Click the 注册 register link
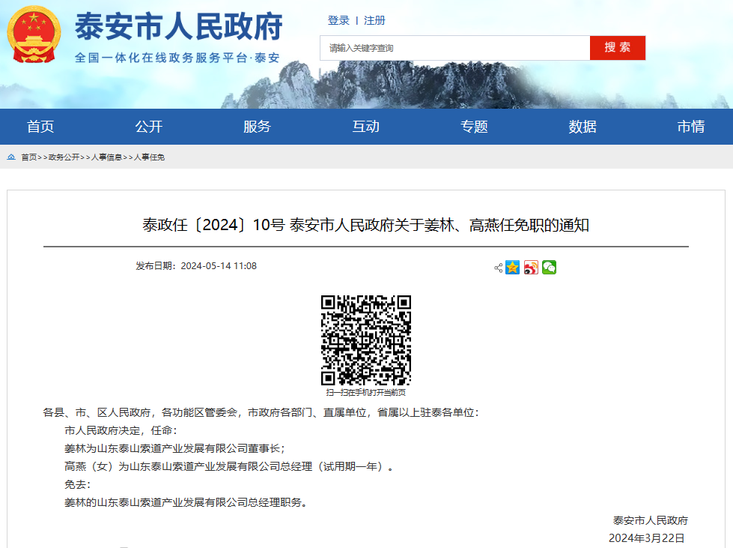This screenshot has height=548, width=733. click(374, 20)
